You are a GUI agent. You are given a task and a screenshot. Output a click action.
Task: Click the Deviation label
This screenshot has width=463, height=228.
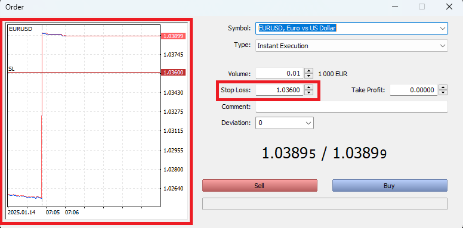tap(236, 123)
